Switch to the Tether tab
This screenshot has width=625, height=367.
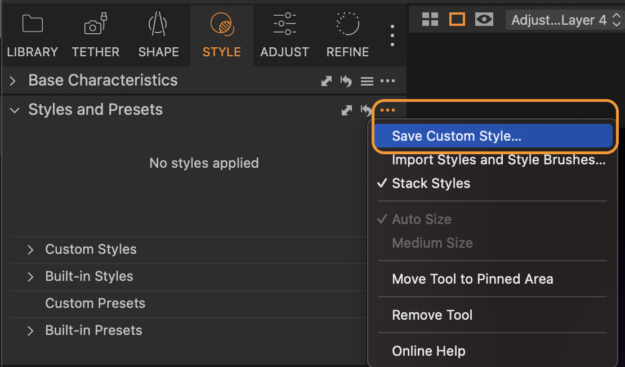point(96,36)
